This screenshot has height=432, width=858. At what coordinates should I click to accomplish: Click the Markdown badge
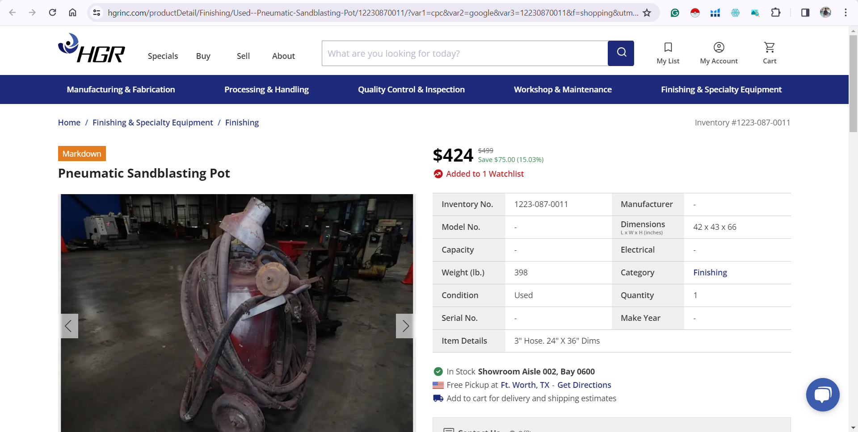82,154
